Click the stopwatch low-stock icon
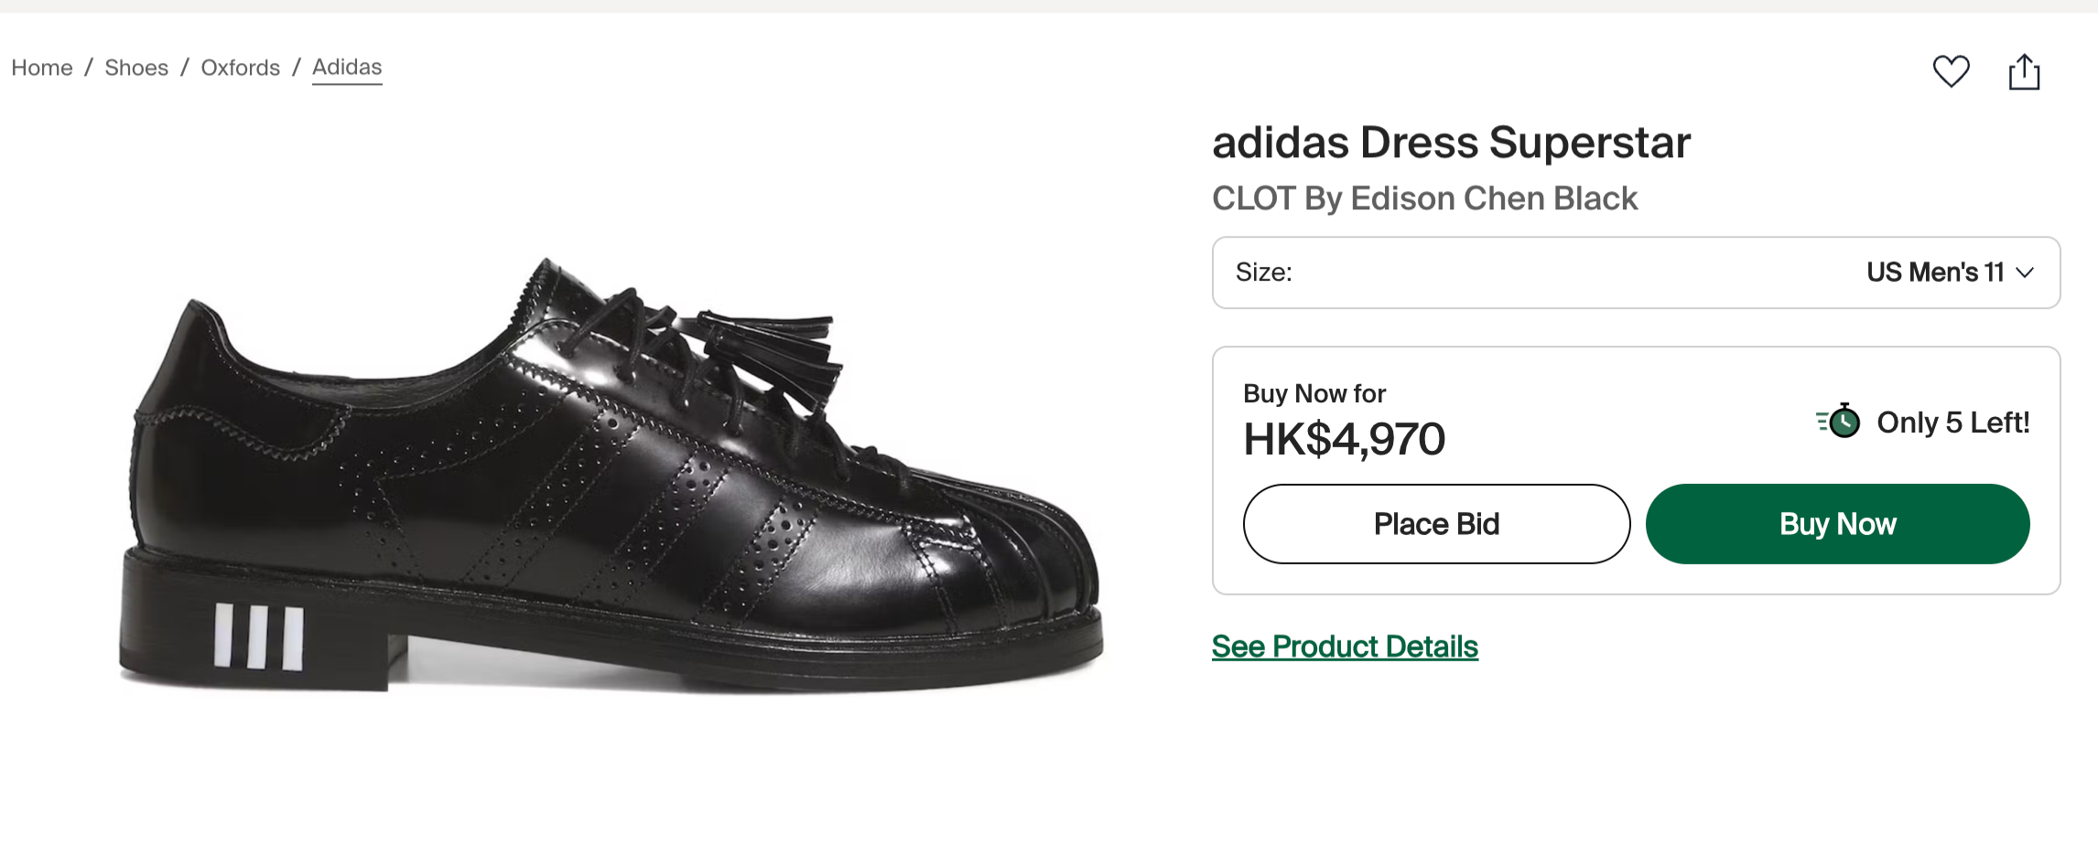Viewport: 2098px width, 867px height. [x=1840, y=422]
